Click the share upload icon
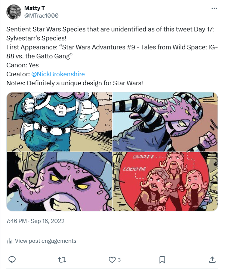The width and height of the screenshot is (225, 269). click(x=212, y=259)
